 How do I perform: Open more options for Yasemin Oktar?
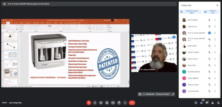click(x=215, y=85)
